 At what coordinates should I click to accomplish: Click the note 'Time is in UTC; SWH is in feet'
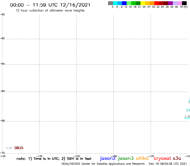point(54,159)
